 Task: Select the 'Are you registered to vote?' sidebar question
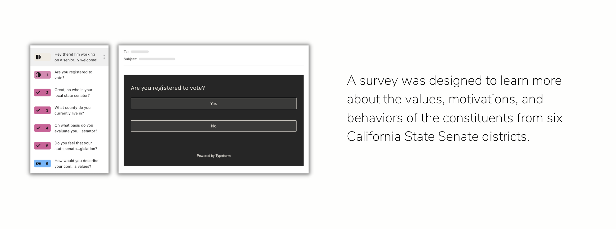(73, 75)
